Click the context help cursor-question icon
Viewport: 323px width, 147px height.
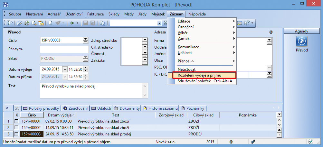(247, 23)
